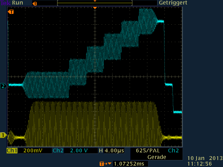
Task: Select the channel 2 ground reference marker
Action: click(x=3, y=86)
